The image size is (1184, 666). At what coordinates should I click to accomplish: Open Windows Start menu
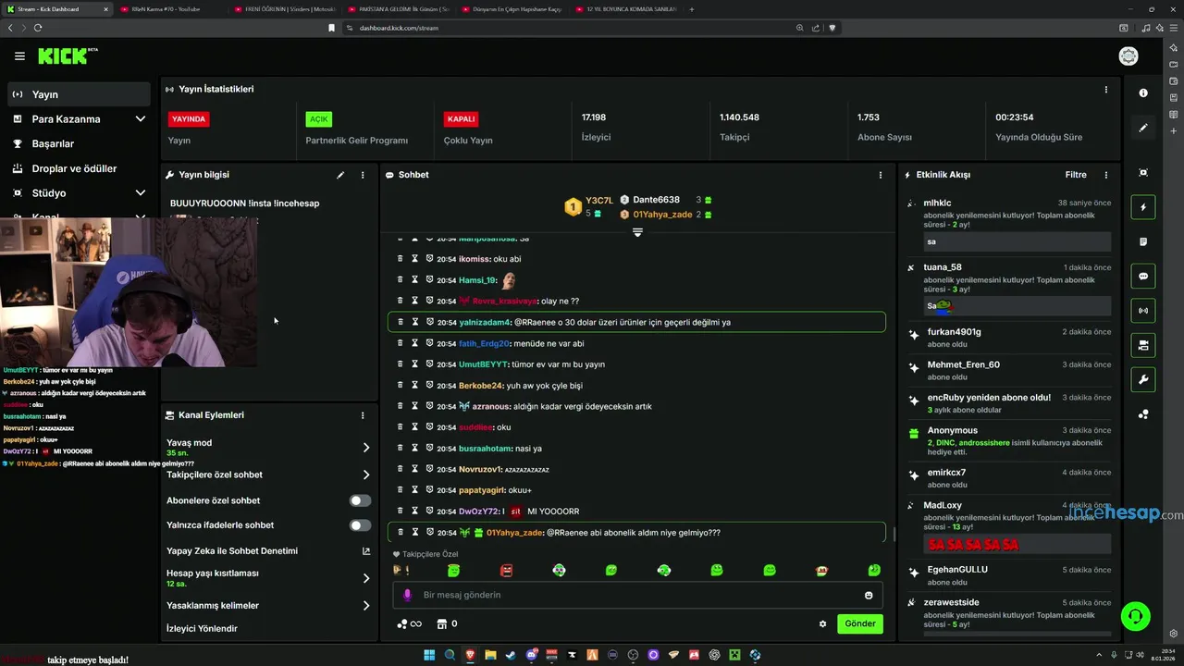tap(429, 655)
